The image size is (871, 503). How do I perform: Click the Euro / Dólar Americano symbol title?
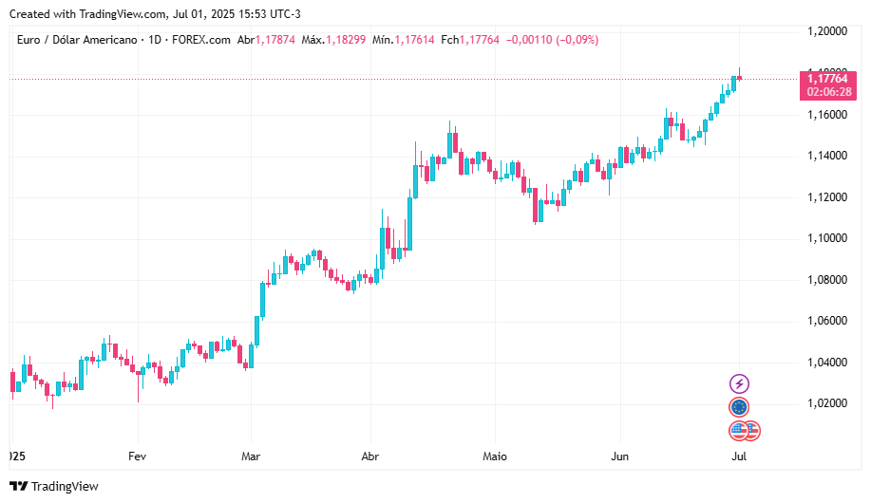76,40
